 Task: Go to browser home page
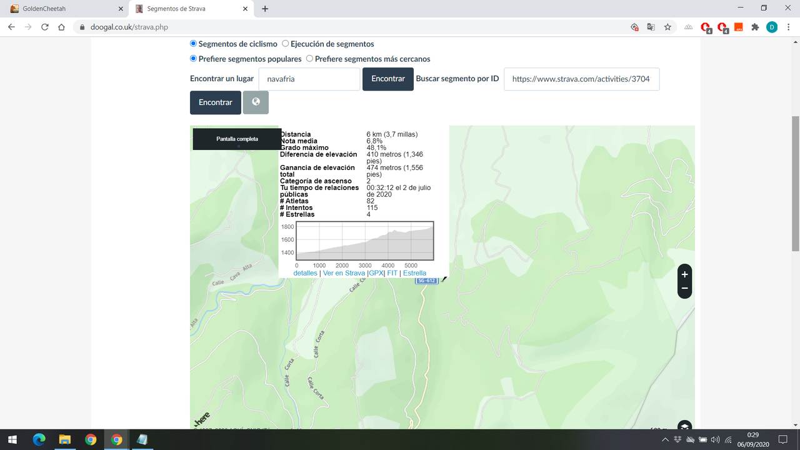(x=61, y=27)
